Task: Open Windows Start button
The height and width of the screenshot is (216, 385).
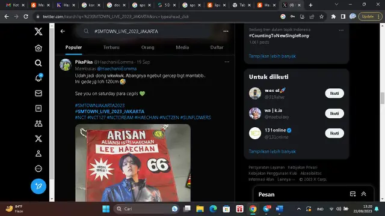Action: point(106,209)
